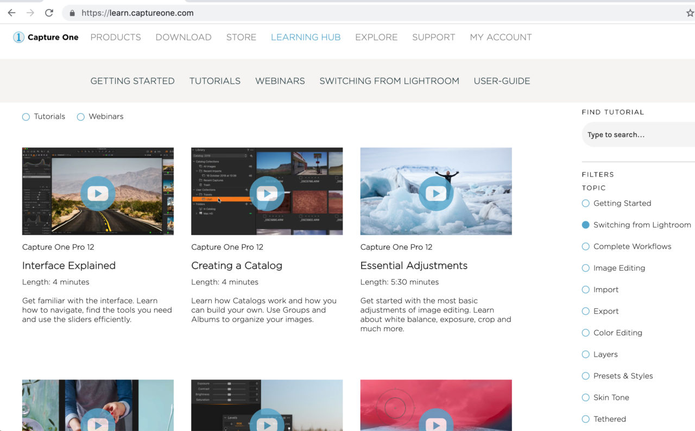Open the Levels sliders video thumbnail

(x=267, y=405)
